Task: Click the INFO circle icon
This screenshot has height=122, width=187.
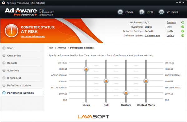Action: (141, 12)
